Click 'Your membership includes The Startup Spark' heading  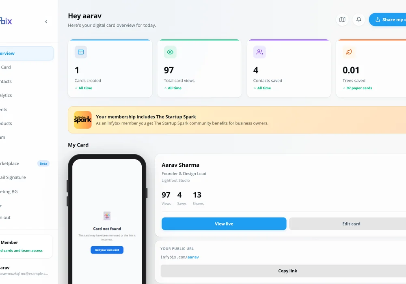pyautogui.click(x=146, y=117)
